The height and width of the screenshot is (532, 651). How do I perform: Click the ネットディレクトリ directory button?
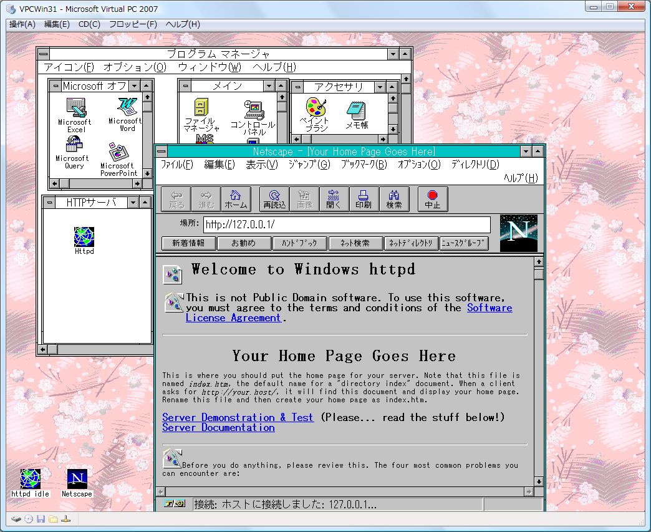[x=411, y=243]
